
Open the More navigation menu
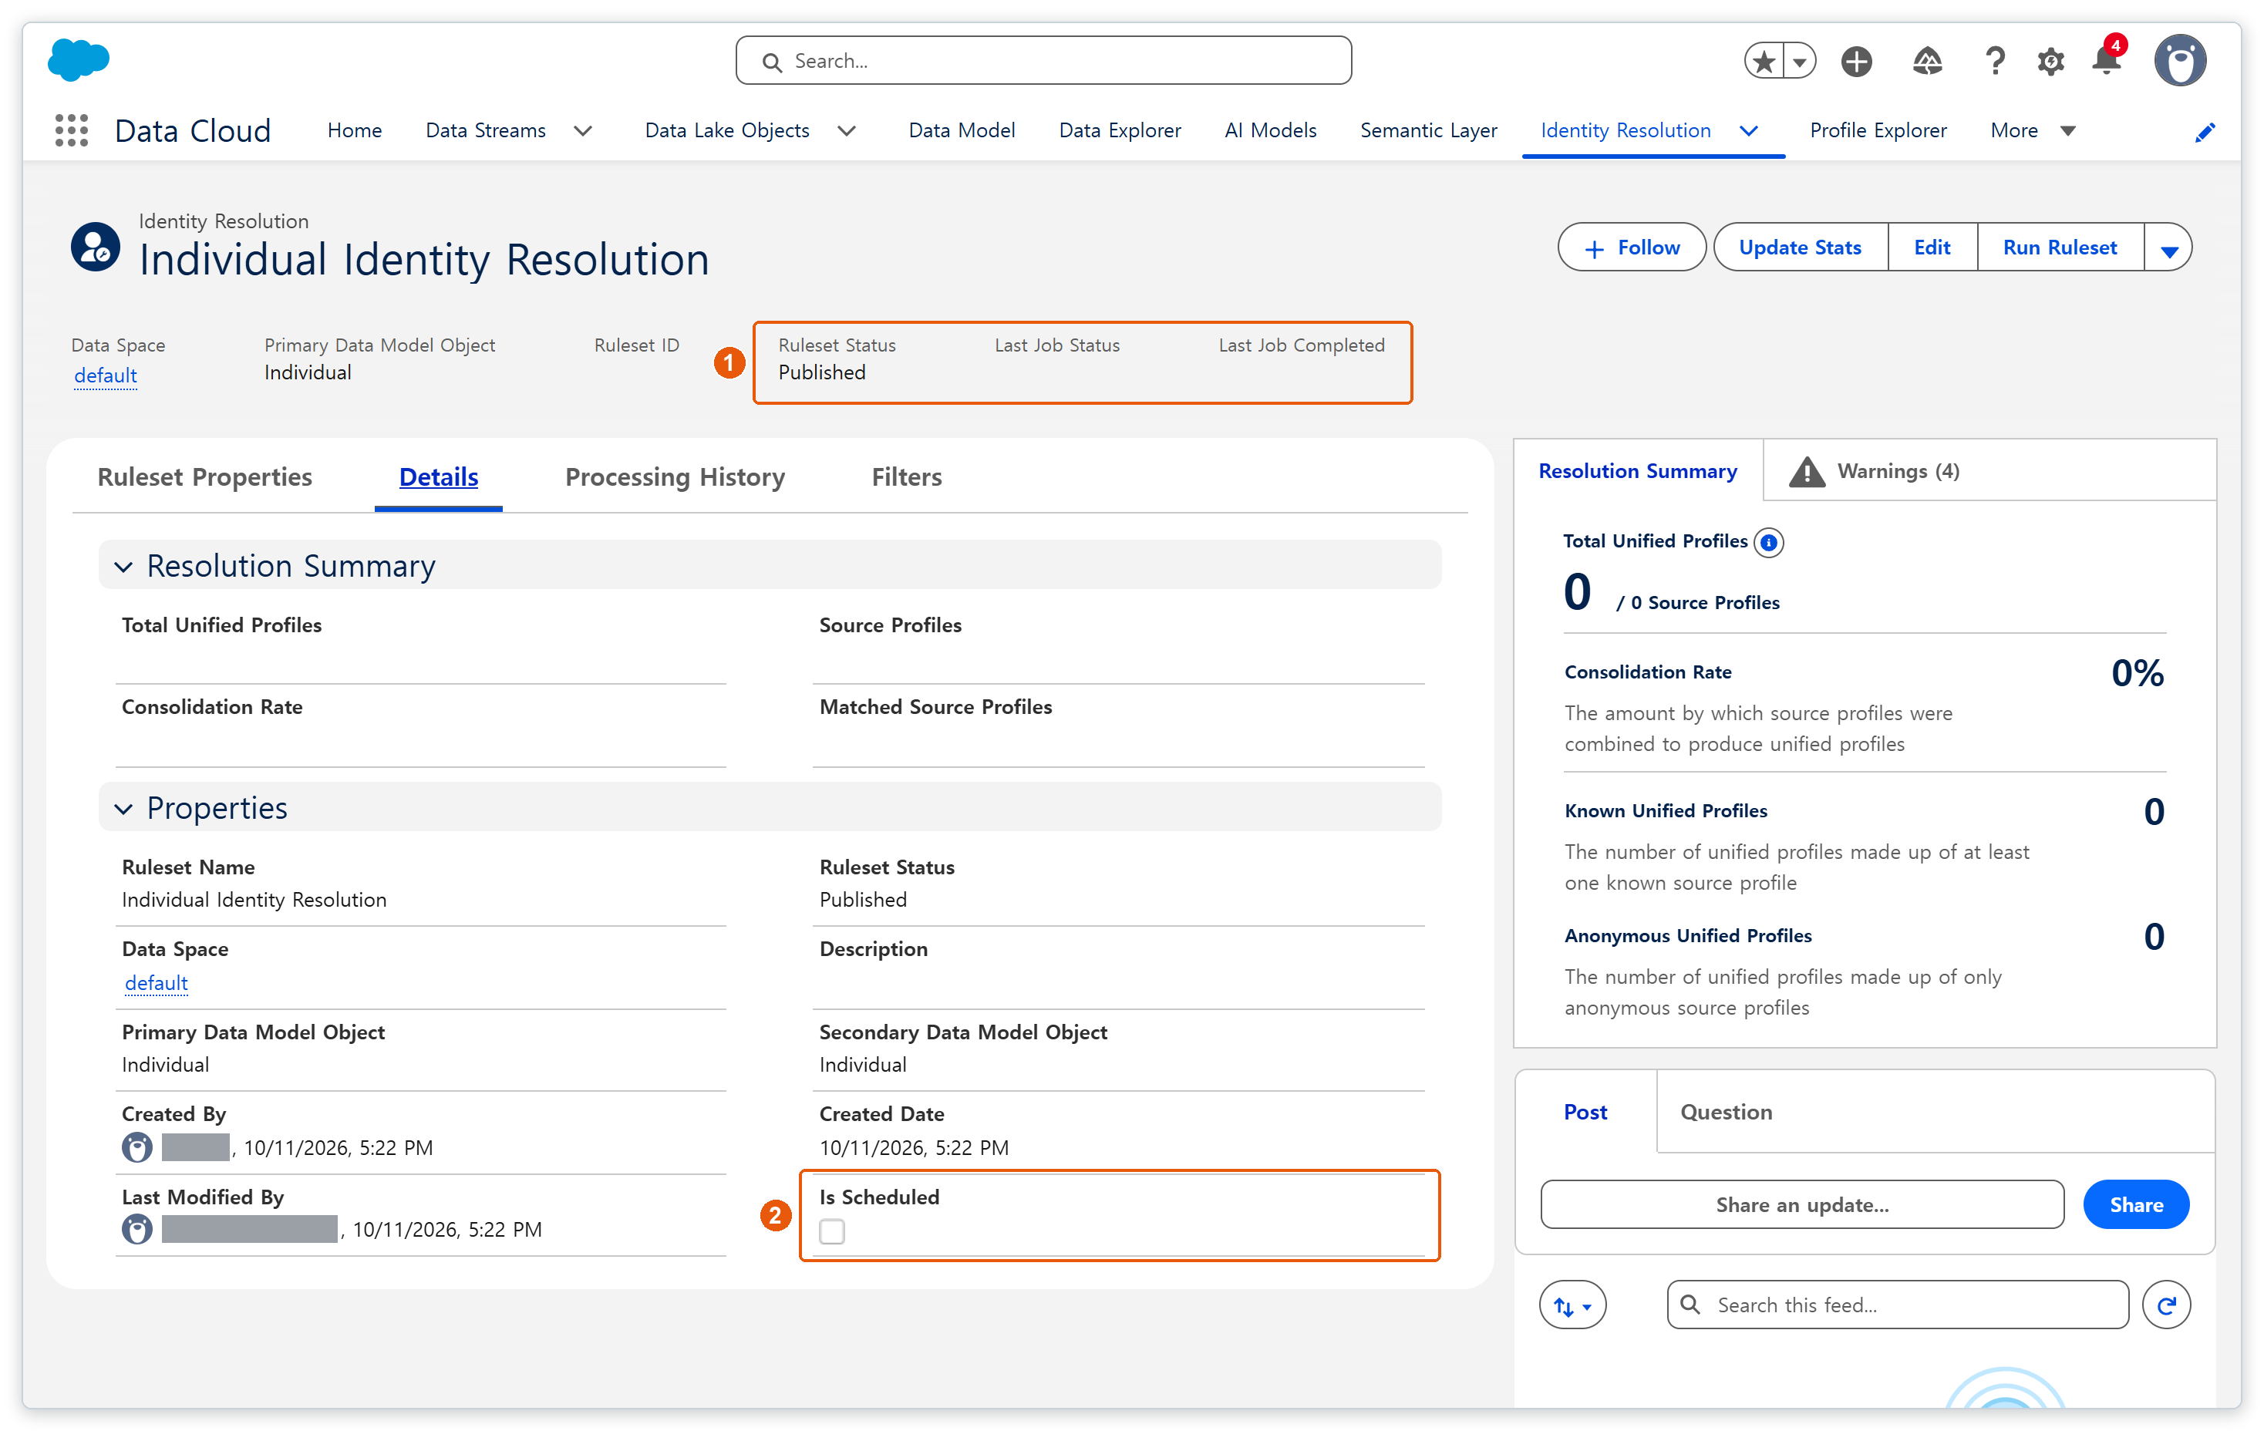2032,131
